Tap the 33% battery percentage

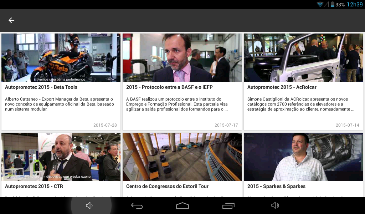click(x=340, y=5)
